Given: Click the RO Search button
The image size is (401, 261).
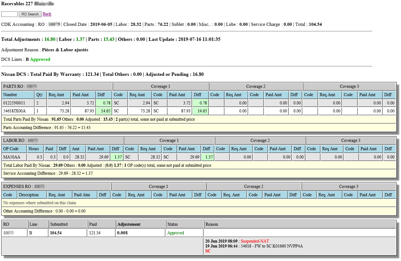Looking at the screenshot, I should [x=30, y=14].
